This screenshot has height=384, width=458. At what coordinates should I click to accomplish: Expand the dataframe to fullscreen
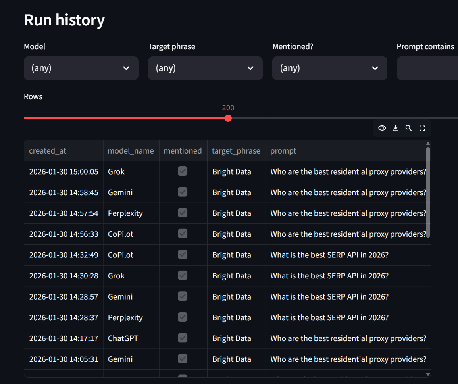(x=422, y=128)
